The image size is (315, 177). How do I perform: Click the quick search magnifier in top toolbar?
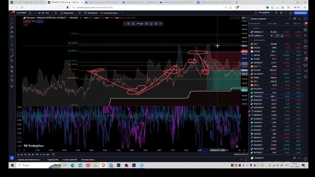pyautogui.click(x=276, y=13)
